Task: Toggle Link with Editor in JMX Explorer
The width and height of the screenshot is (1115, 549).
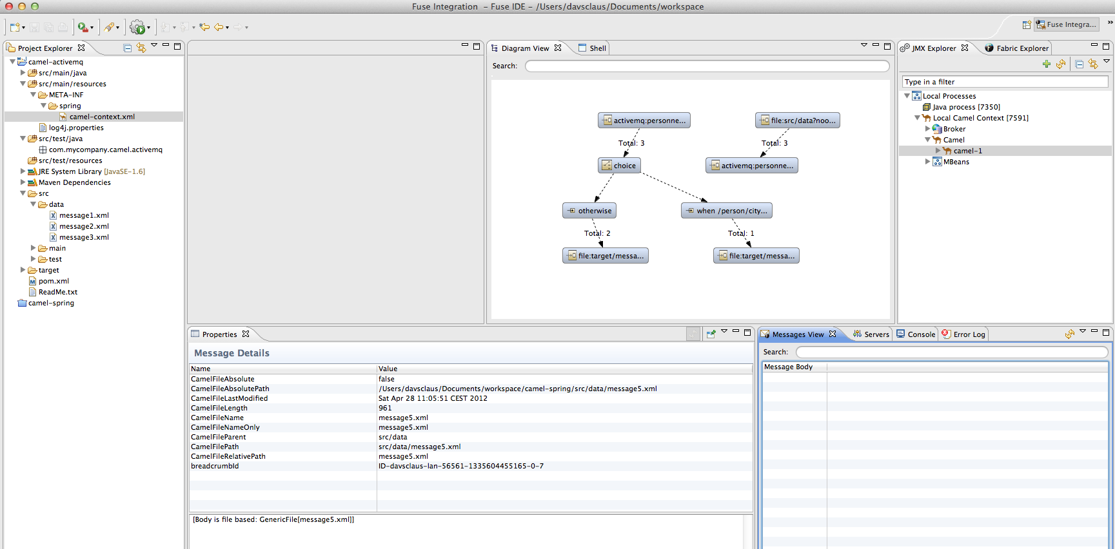Action: point(1093,64)
